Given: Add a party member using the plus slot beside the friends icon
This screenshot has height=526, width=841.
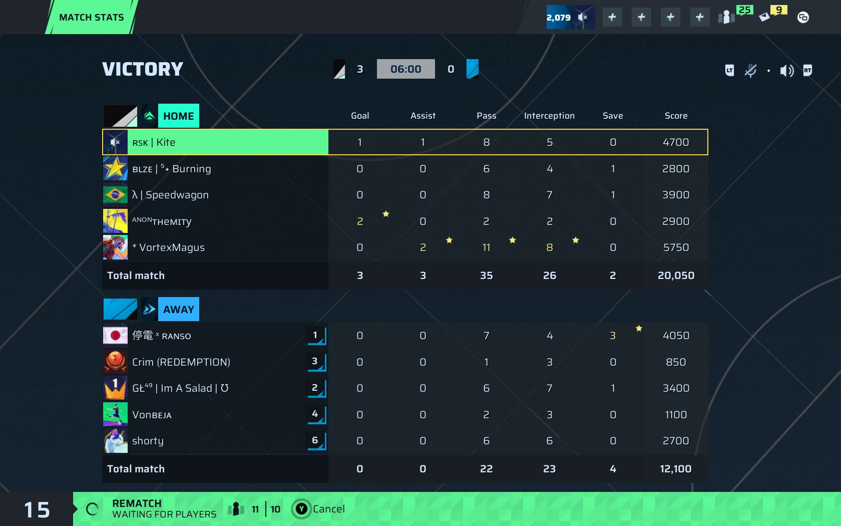Looking at the screenshot, I should pyautogui.click(x=700, y=17).
